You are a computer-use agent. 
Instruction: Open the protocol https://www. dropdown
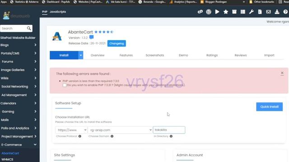pyautogui.click(x=71, y=130)
